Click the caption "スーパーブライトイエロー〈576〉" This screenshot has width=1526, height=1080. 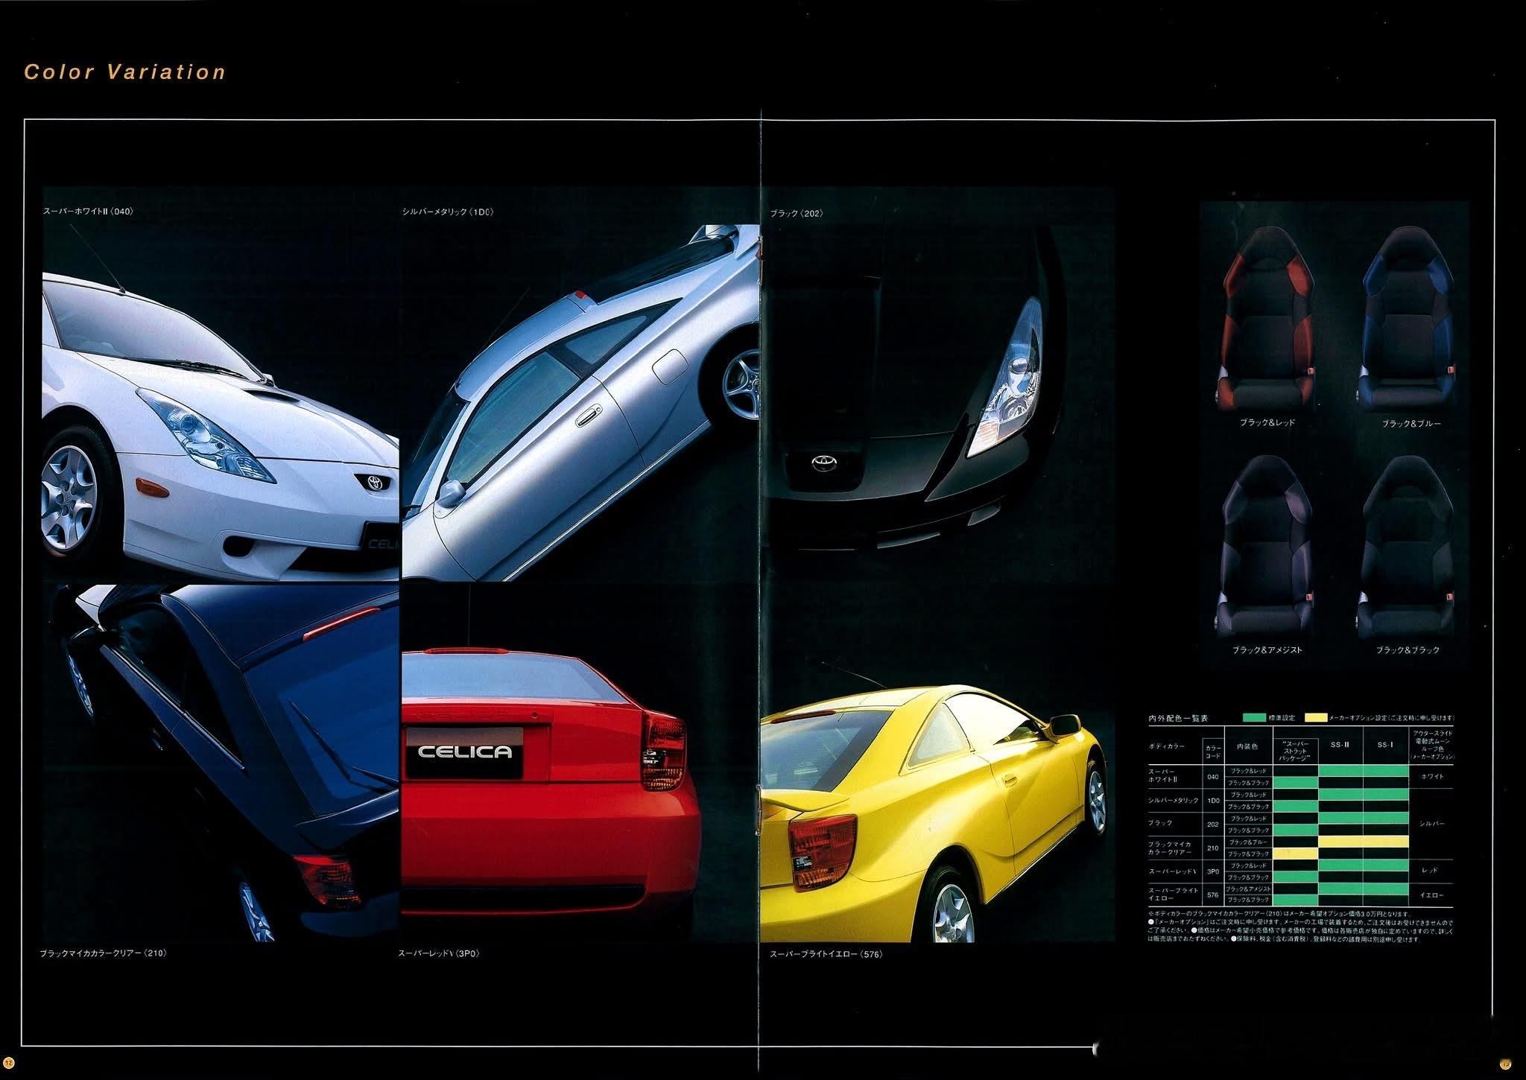point(826,953)
